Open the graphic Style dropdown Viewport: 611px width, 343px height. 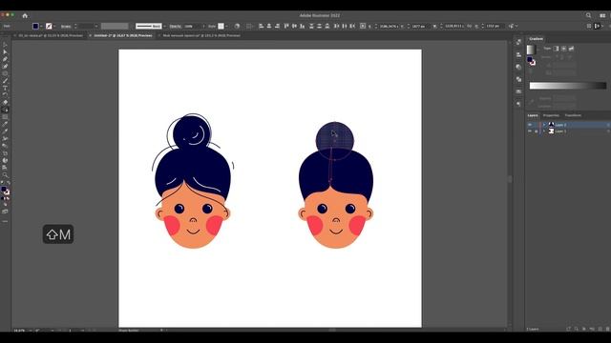(227, 26)
